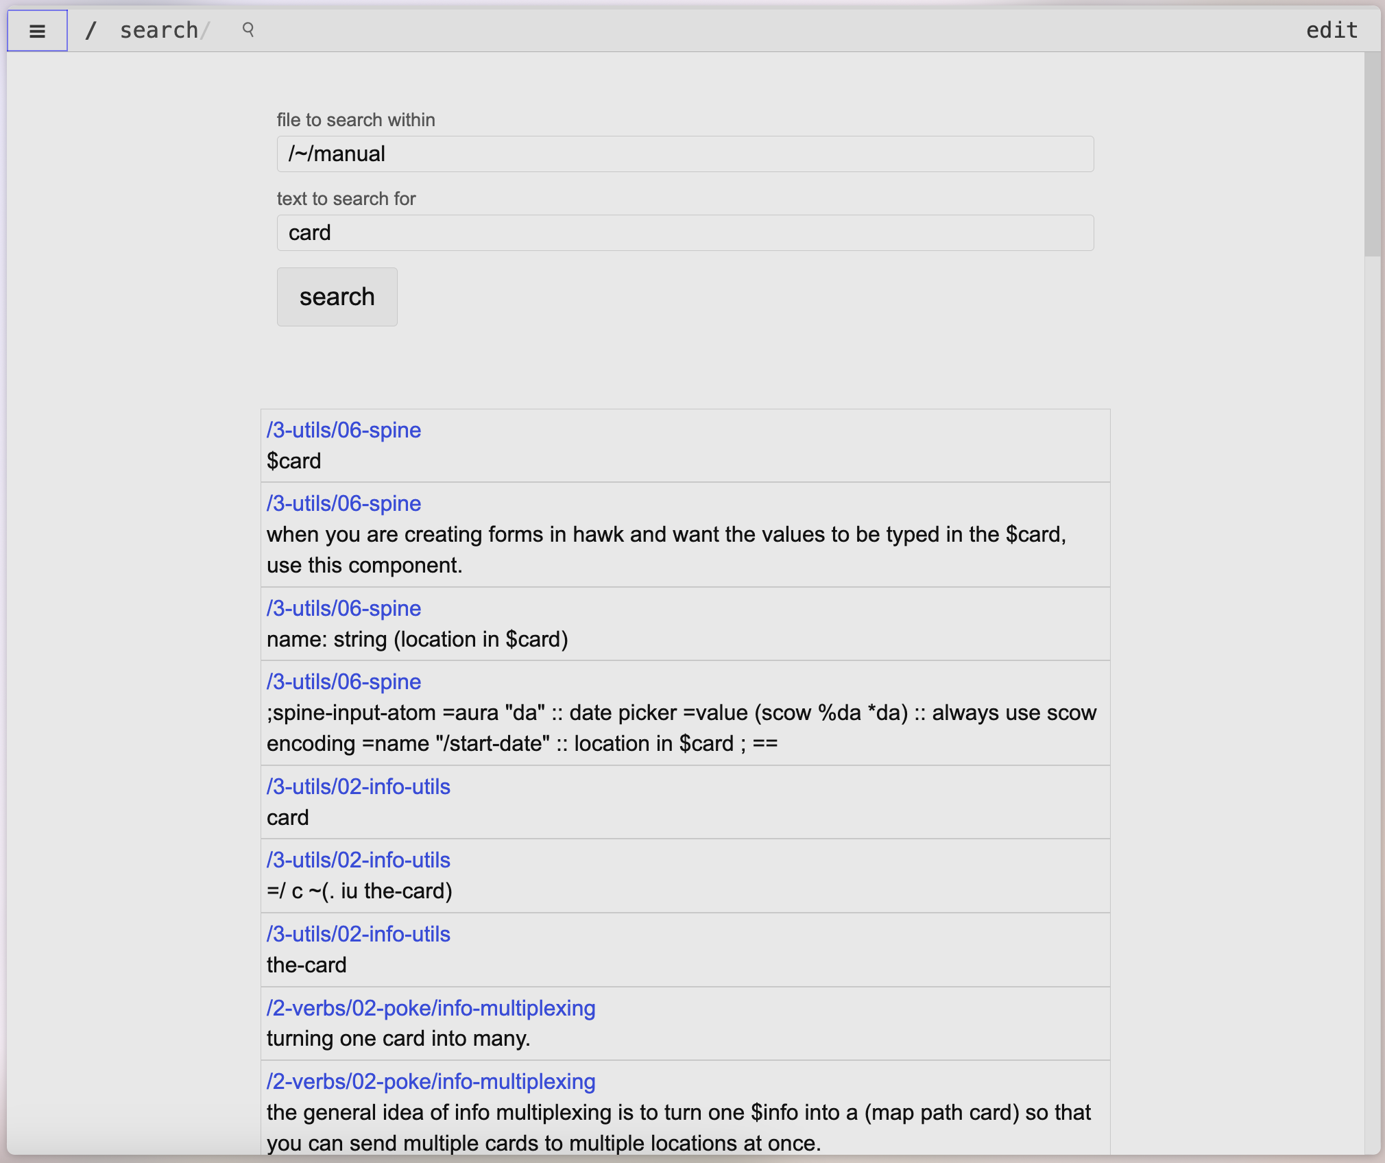
Task: Click the 'text to search for' label
Action: 346,199
